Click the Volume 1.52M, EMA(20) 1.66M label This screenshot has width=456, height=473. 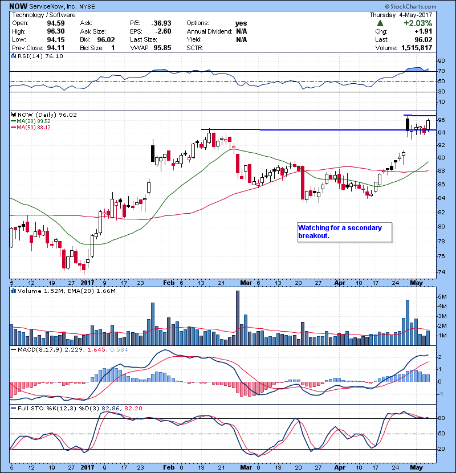pos(66,291)
